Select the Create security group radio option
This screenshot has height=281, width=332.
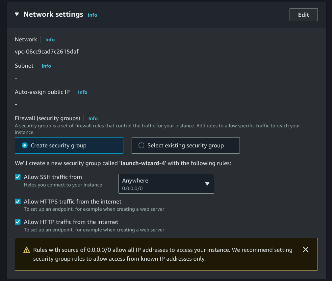25,145
